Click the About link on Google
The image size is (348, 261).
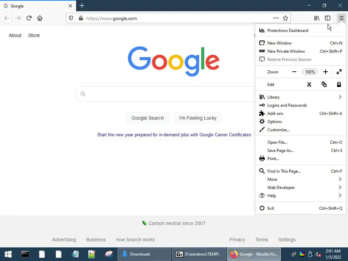(15, 35)
